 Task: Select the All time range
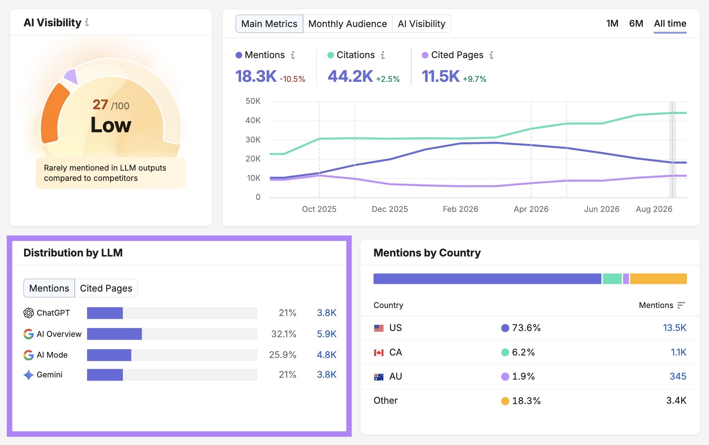pyautogui.click(x=670, y=24)
